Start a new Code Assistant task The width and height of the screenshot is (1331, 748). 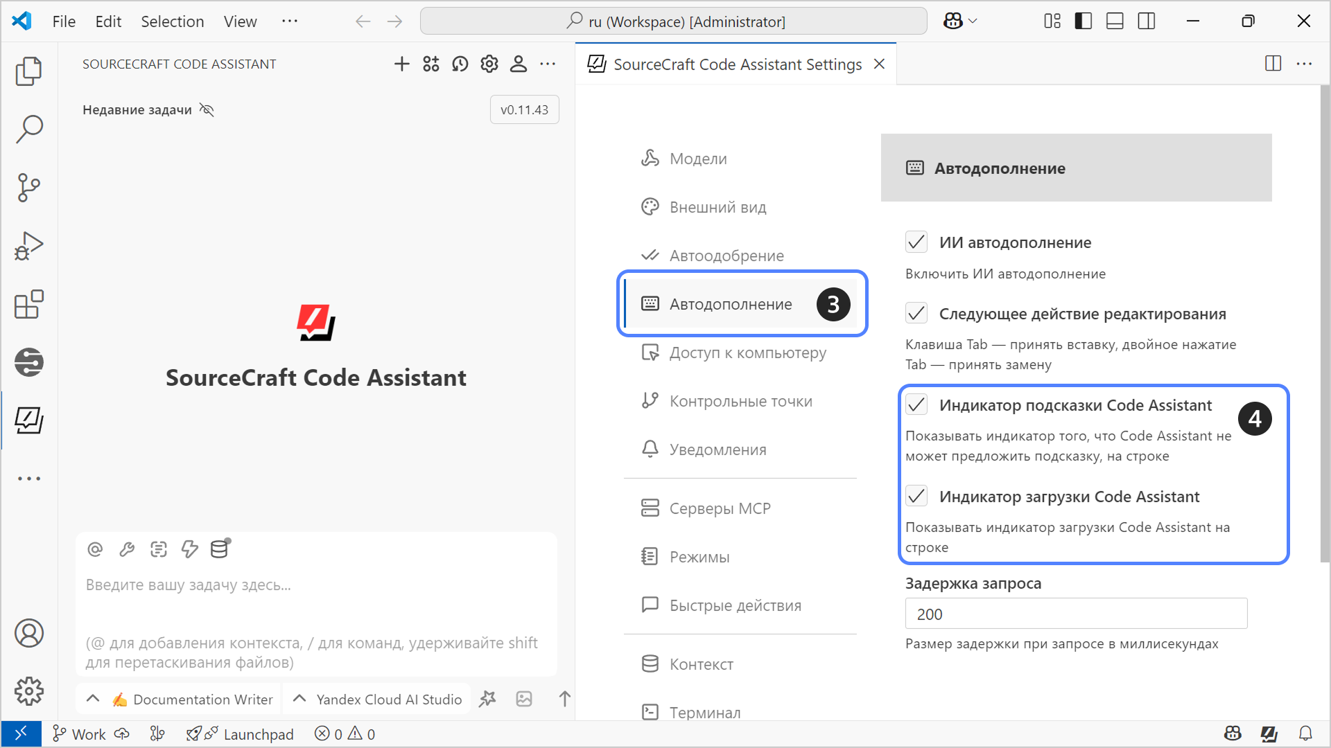point(401,64)
